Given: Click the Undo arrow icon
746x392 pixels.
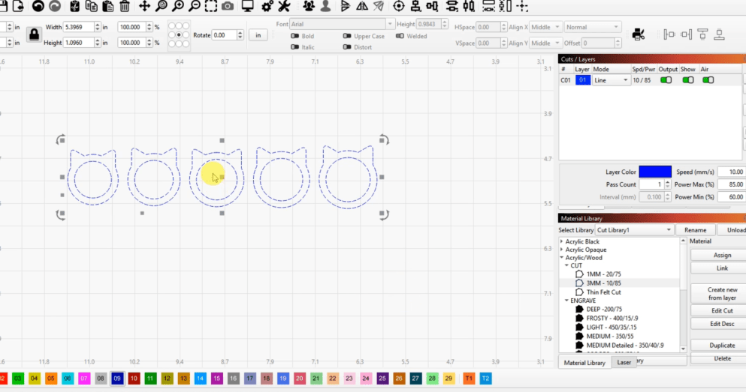Looking at the screenshot, I should click(36, 6).
